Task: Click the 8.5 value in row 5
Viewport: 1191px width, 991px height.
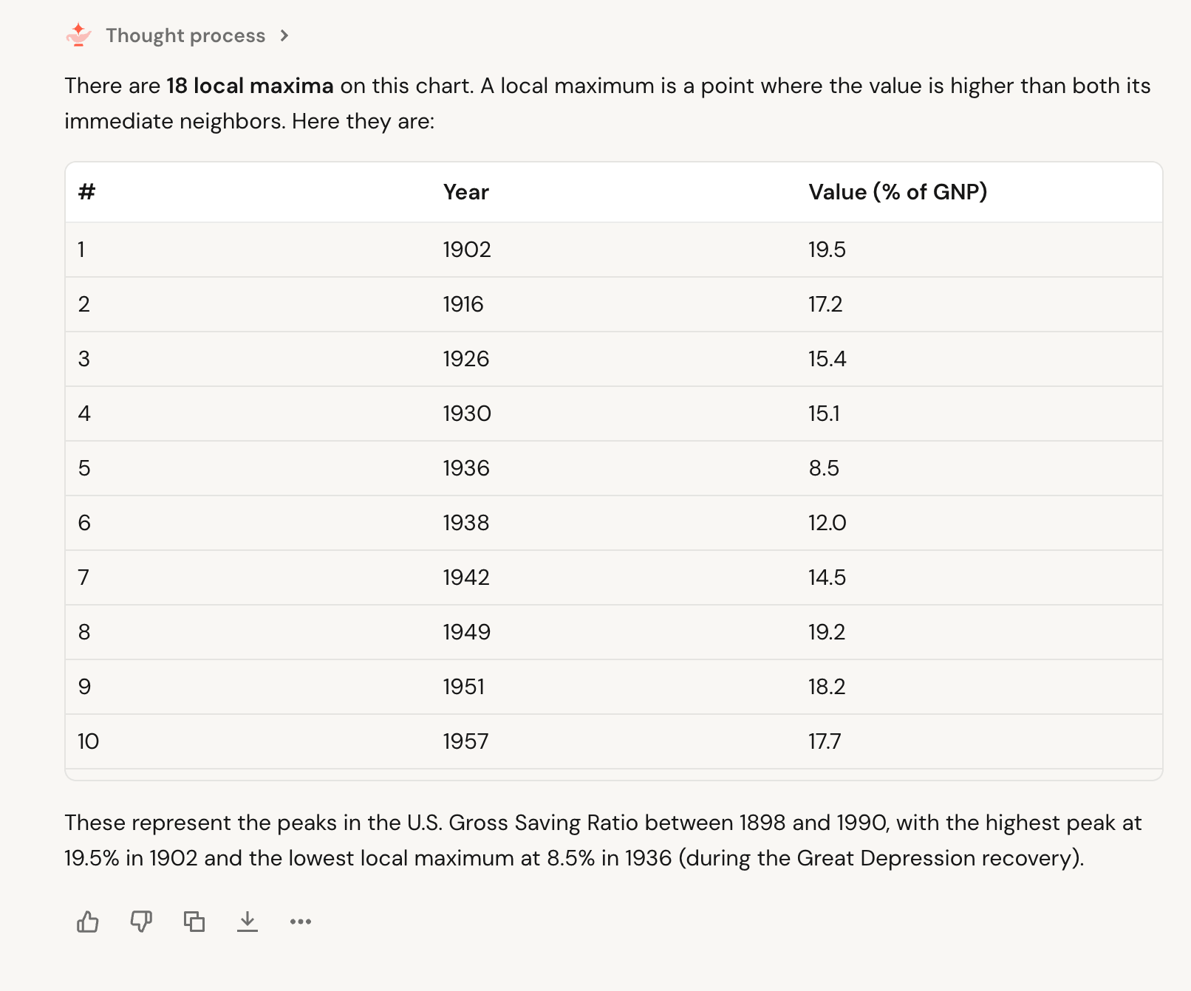Action: tap(824, 468)
